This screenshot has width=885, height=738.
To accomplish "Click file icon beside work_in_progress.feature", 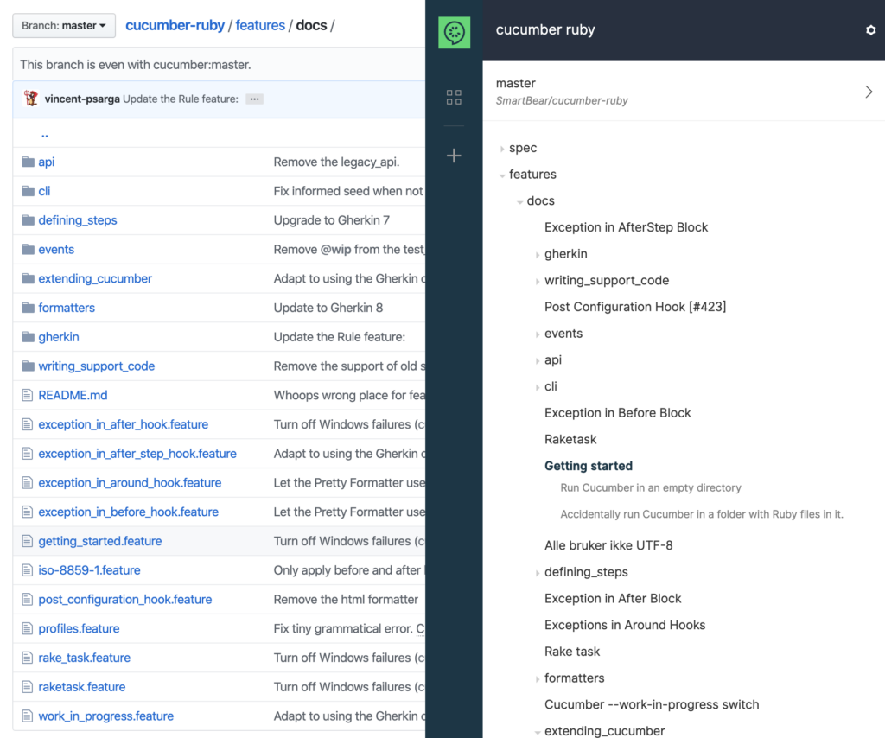I will [x=27, y=716].
